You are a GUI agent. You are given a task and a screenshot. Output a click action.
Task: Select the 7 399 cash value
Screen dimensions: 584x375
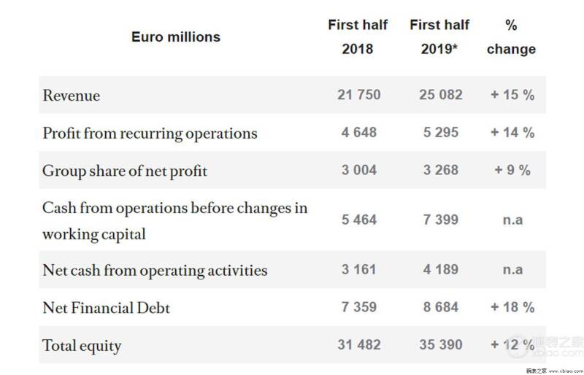coord(441,220)
